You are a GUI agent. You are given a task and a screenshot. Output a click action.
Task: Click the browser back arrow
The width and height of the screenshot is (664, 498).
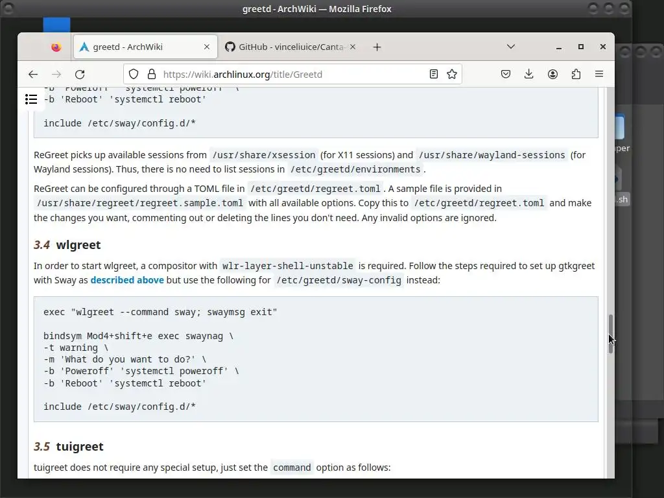33,74
